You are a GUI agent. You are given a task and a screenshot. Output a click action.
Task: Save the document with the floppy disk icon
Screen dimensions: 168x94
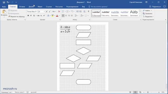pos(4,2)
